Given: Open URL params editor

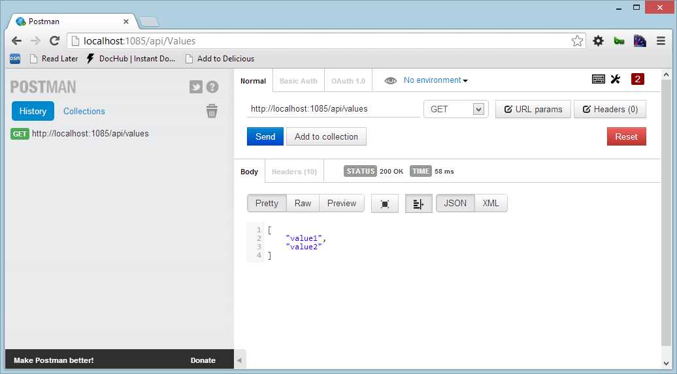Looking at the screenshot, I should tap(533, 109).
